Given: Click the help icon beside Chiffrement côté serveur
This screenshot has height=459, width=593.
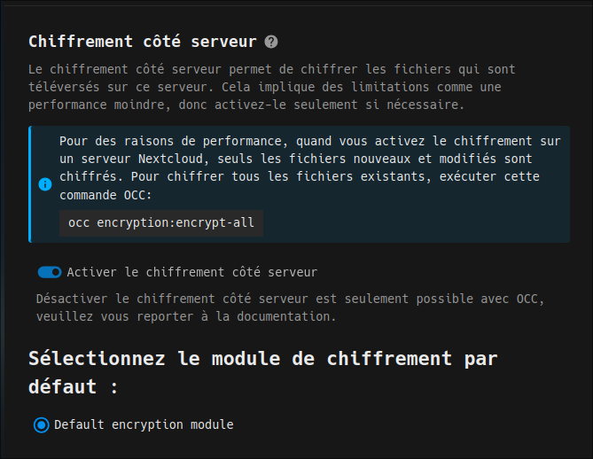Looking at the screenshot, I should (271, 42).
